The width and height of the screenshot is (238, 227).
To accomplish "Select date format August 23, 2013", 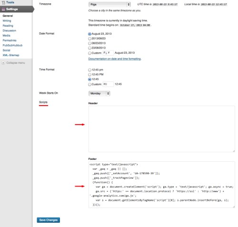I will (89, 34).
